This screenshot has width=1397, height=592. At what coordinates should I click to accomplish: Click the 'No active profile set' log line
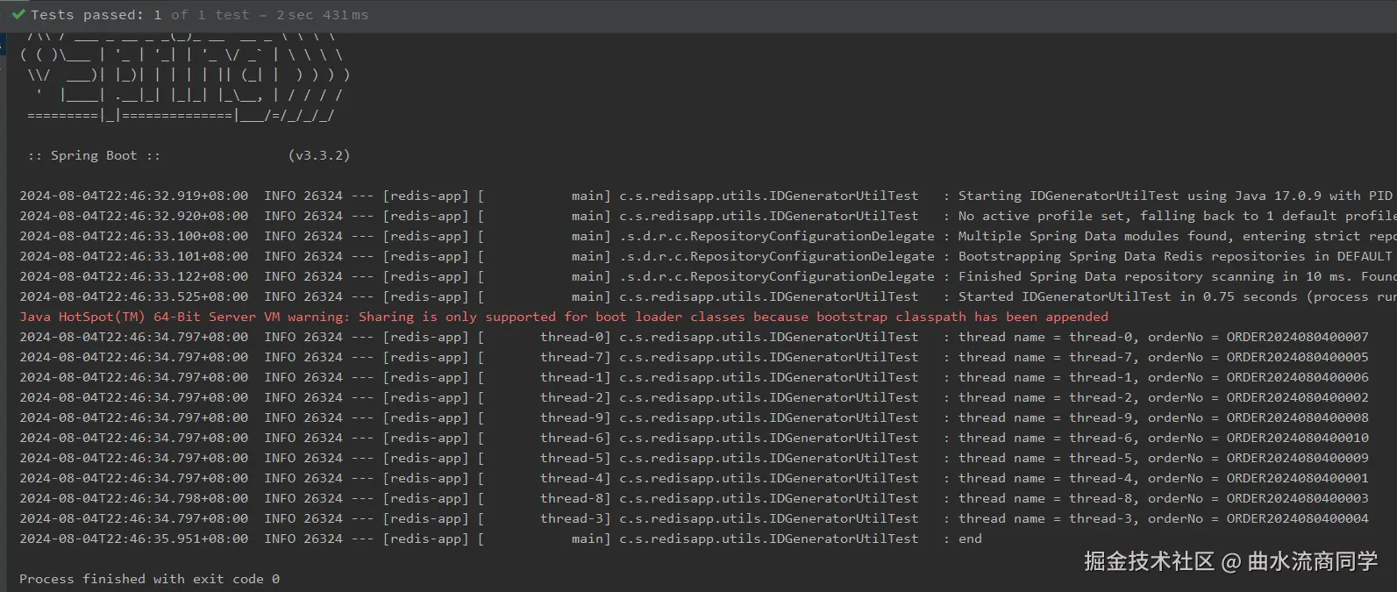click(x=708, y=216)
